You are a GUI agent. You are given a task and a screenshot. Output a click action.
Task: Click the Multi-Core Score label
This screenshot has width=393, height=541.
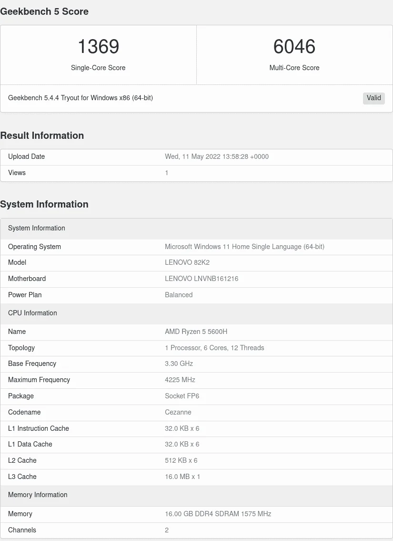[294, 68]
